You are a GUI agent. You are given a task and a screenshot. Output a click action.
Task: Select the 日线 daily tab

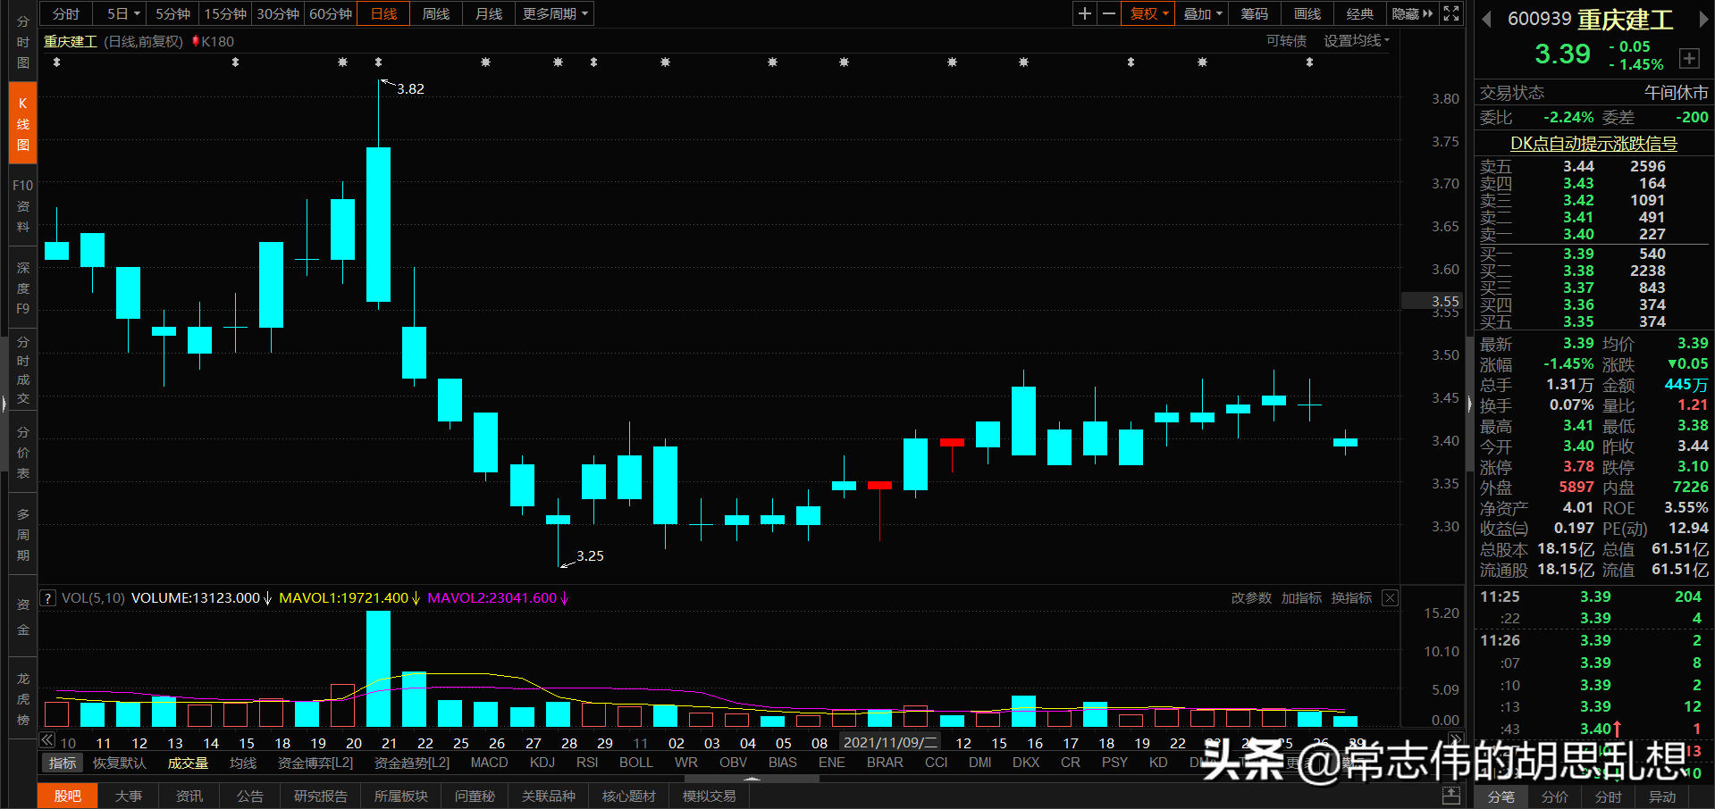coord(383,13)
